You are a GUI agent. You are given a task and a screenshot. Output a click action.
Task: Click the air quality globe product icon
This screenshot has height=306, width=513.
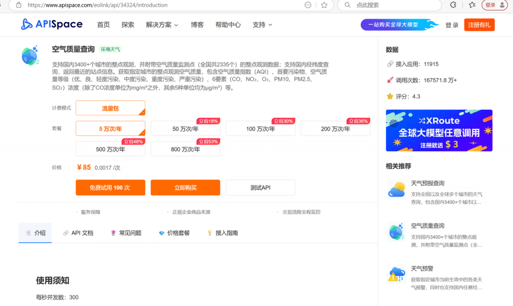click(30, 56)
